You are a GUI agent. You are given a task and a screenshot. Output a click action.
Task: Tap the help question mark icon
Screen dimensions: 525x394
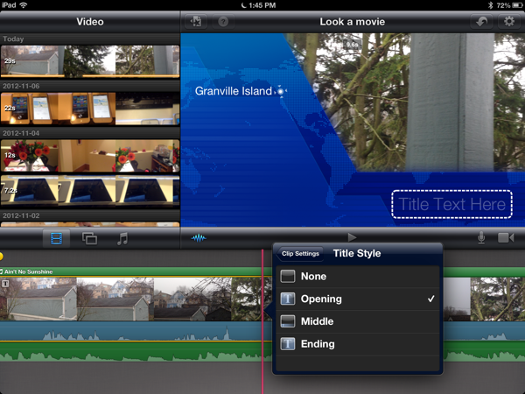(222, 21)
